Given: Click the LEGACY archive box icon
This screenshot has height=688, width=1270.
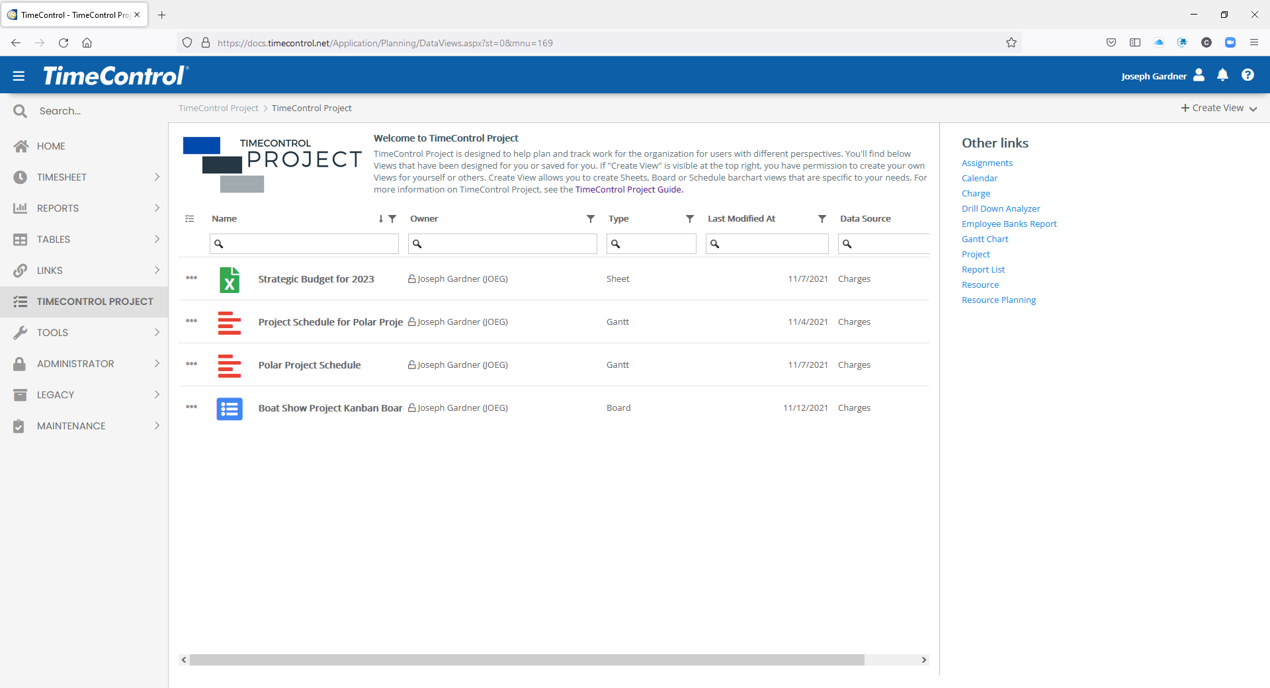Looking at the screenshot, I should (21, 395).
